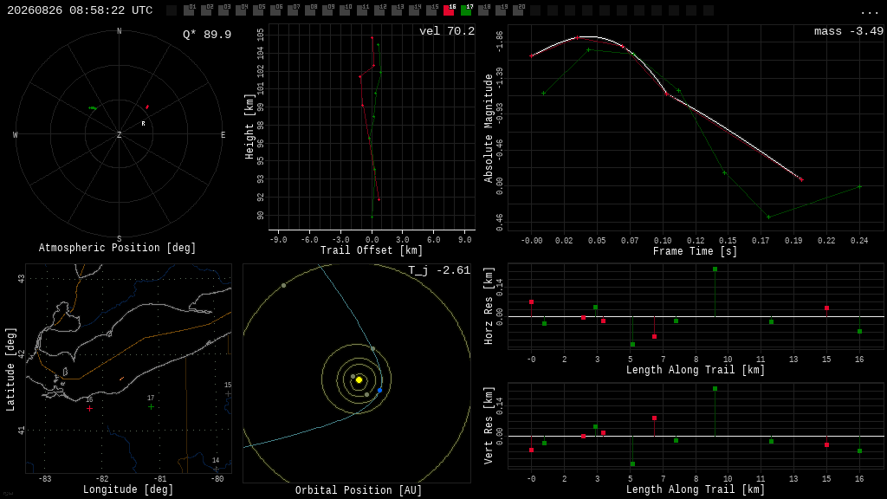Click the green meteor trail on polar plot
The width and height of the screenshot is (887, 499).
tap(92, 107)
